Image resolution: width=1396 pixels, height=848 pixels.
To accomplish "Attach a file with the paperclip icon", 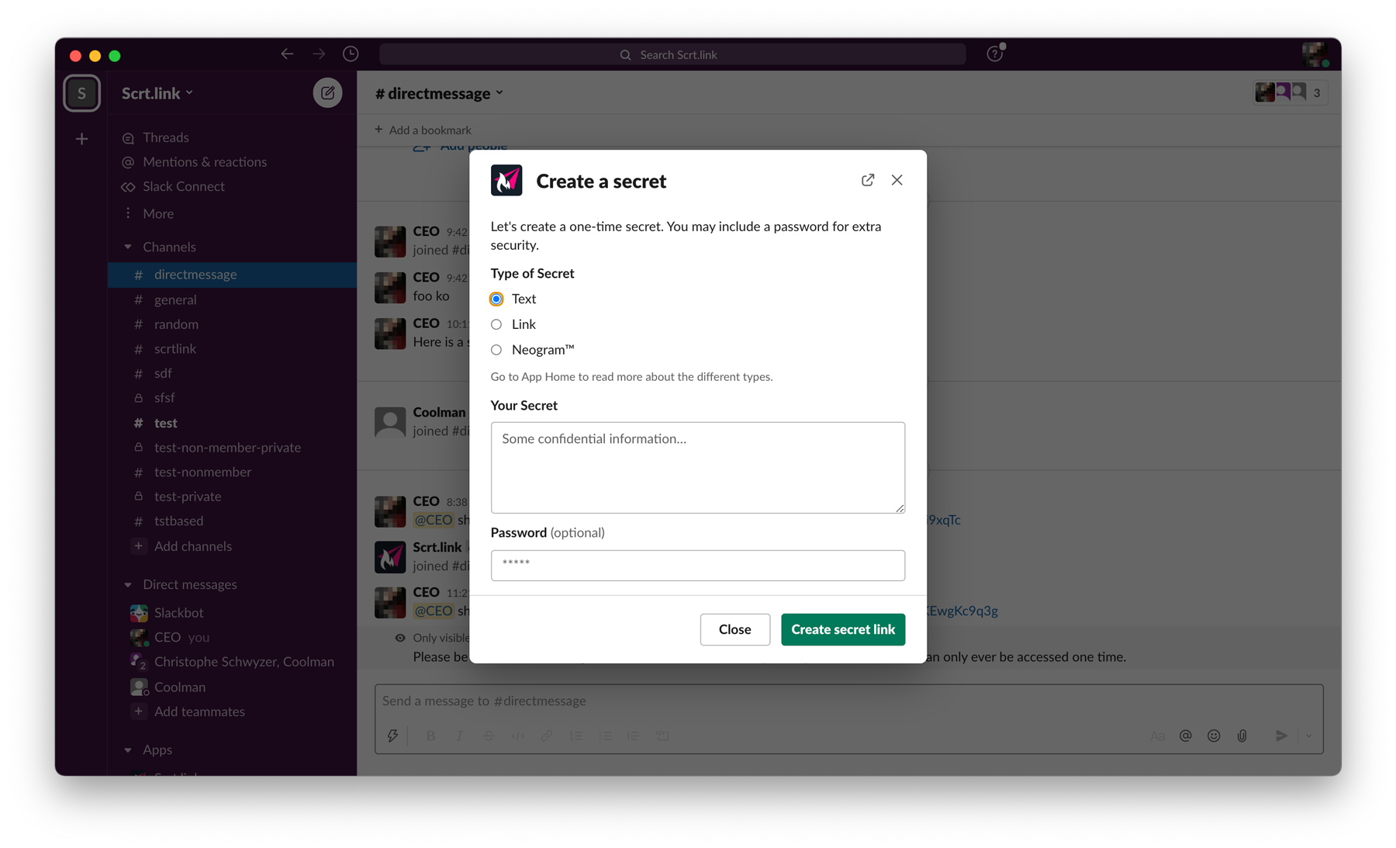I will pyautogui.click(x=1242, y=736).
